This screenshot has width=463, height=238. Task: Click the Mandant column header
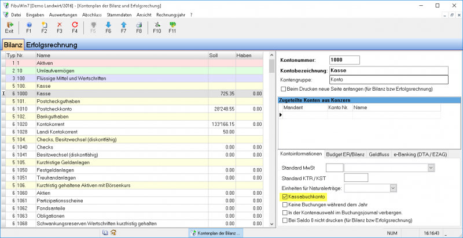(305, 107)
